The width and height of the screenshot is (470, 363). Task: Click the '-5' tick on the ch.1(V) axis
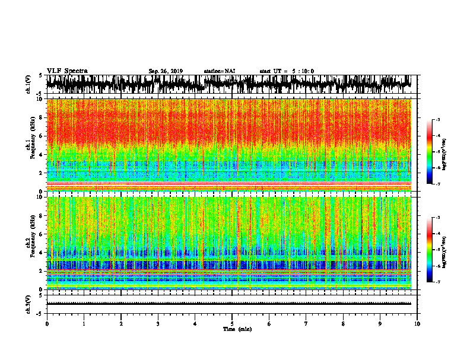pyautogui.click(x=40, y=94)
